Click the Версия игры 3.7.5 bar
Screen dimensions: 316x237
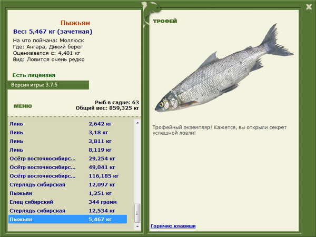pos(48,85)
